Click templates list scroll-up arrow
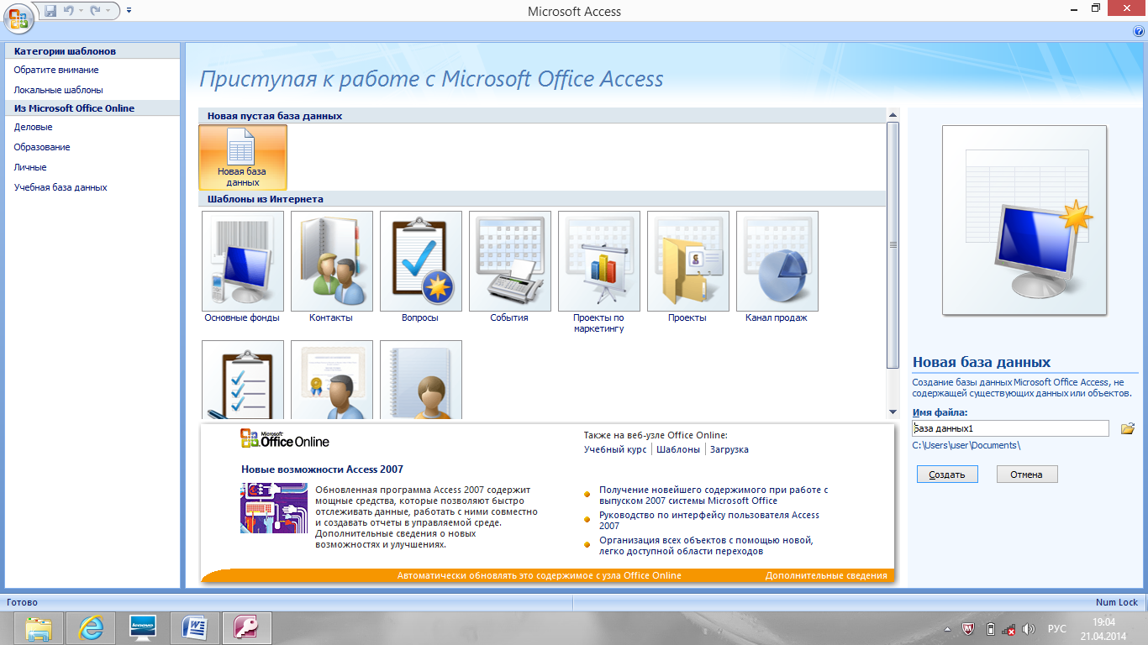This screenshot has width=1148, height=645. pyautogui.click(x=893, y=115)
